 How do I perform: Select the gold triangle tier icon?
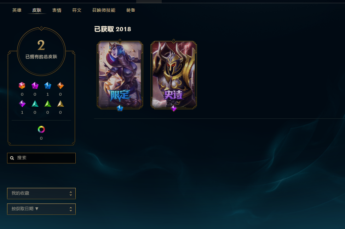point(61,104)
